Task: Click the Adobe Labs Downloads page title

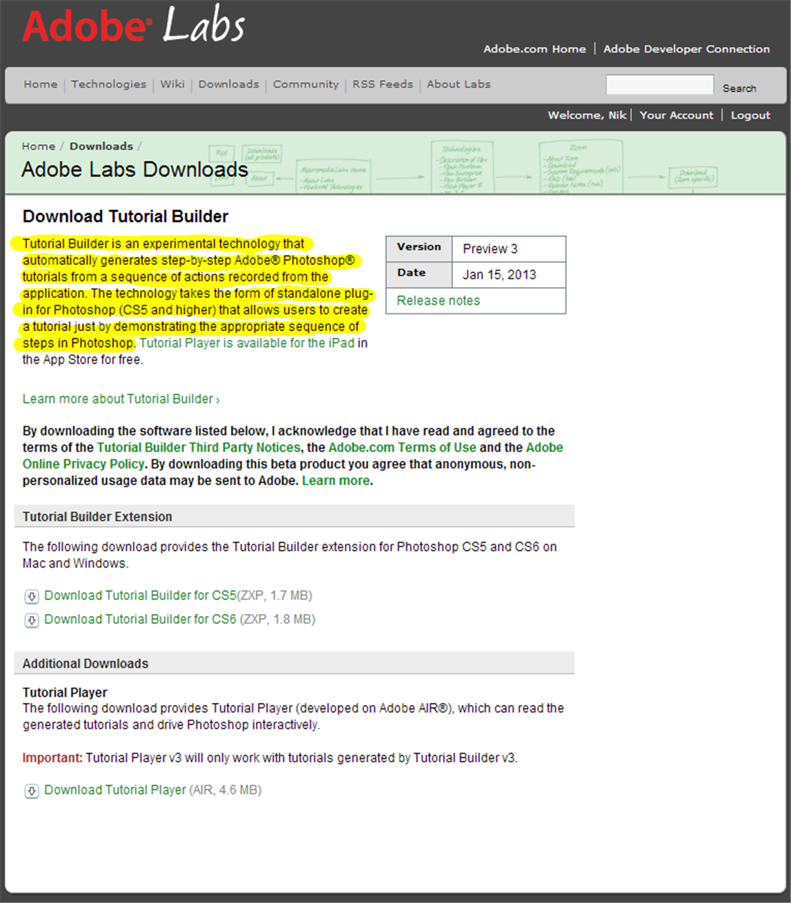Action: (x=134, y=170)
